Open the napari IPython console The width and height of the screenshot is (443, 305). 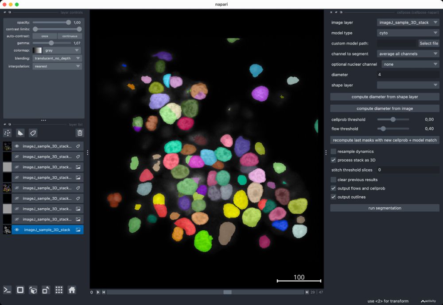point(7,290)
